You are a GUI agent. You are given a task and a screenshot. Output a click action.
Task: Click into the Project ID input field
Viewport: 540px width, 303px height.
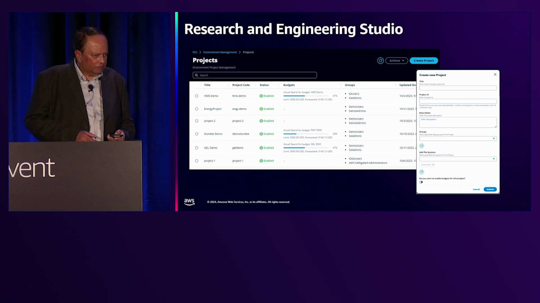coord(458,101)
